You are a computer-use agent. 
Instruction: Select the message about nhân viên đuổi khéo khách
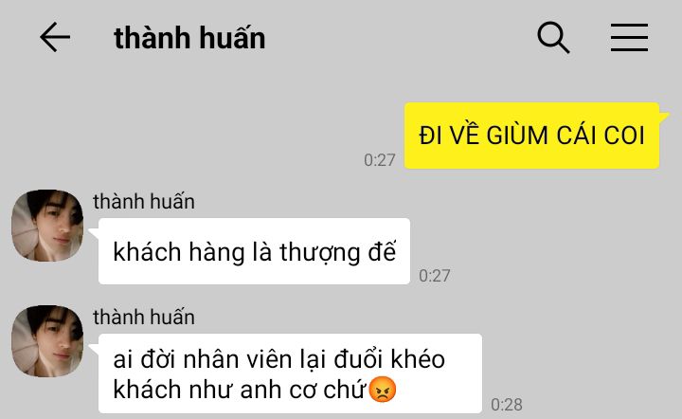pos(290,373)
